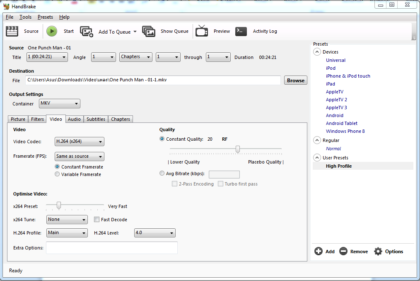
Task: Collapse the Regular presets group
Action: pyautogui.click(x=317, y=140)
